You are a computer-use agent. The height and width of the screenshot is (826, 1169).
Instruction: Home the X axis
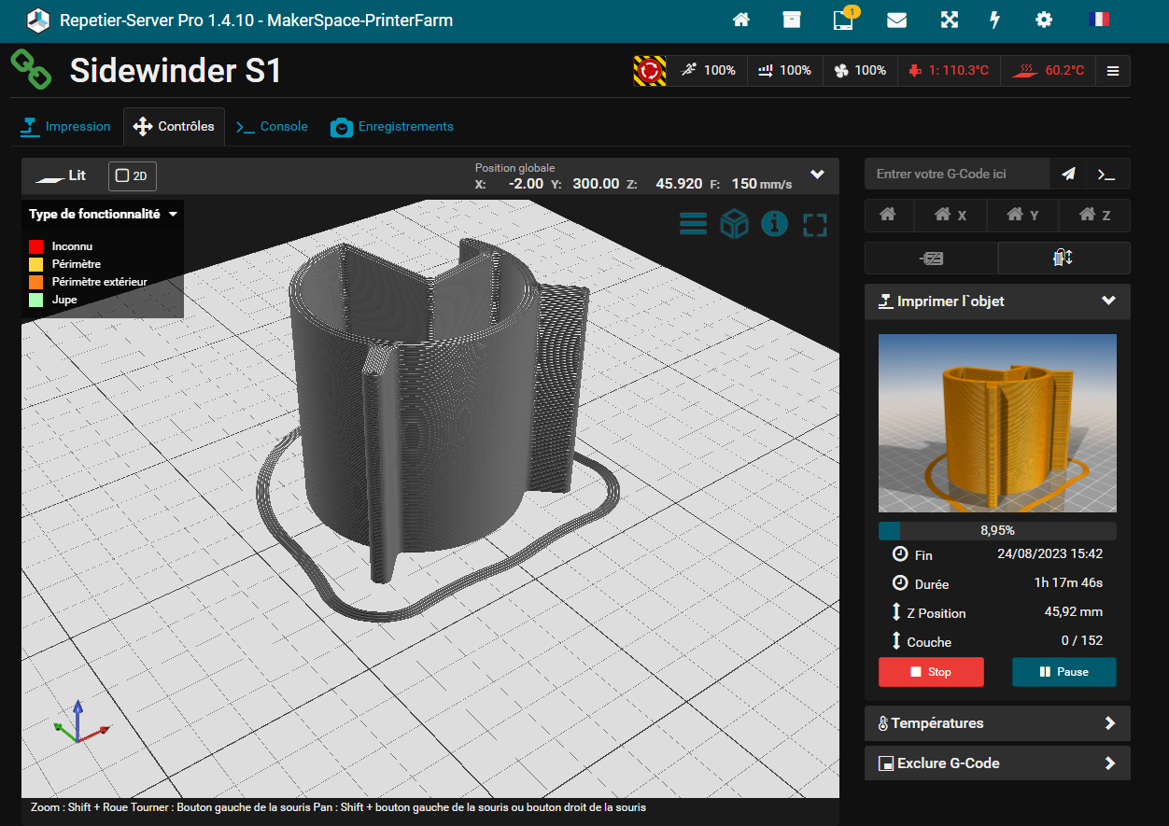pyautogui.click(x=950, y=215)
